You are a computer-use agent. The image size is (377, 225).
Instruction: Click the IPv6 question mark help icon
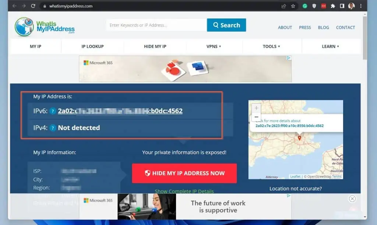[53, 111]
